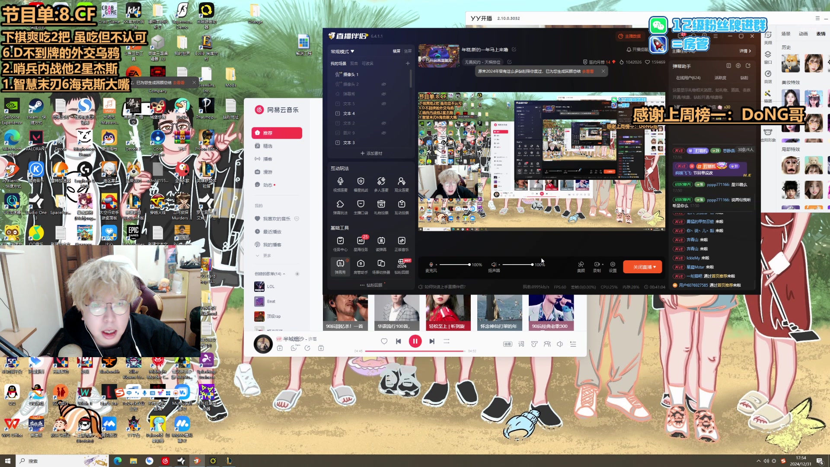The image size is (830, 467).
Task: Open 福星挑战 shield challenge icon
Action: 361,184
